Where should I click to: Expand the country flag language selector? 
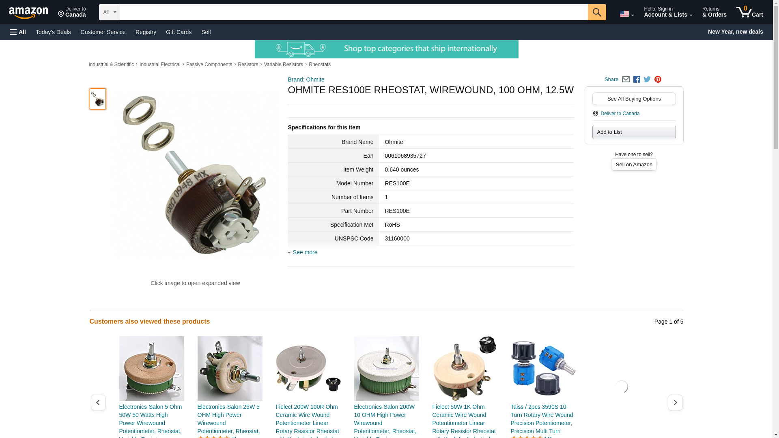(626, 14)
